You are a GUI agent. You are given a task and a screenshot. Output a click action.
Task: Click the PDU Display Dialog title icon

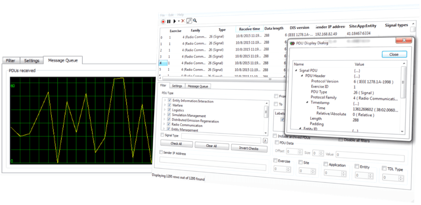[292, 43]
